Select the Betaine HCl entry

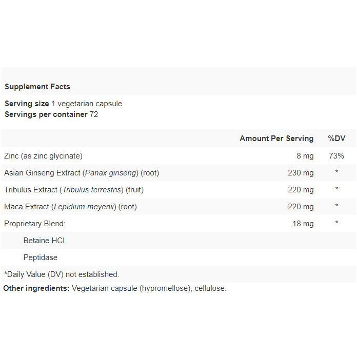point(44,241)
